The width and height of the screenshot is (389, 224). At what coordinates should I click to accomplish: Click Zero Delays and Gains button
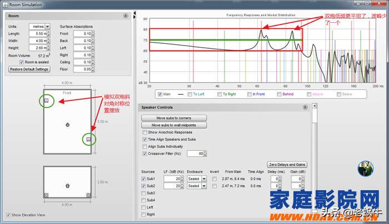click(x=288, y=165)
